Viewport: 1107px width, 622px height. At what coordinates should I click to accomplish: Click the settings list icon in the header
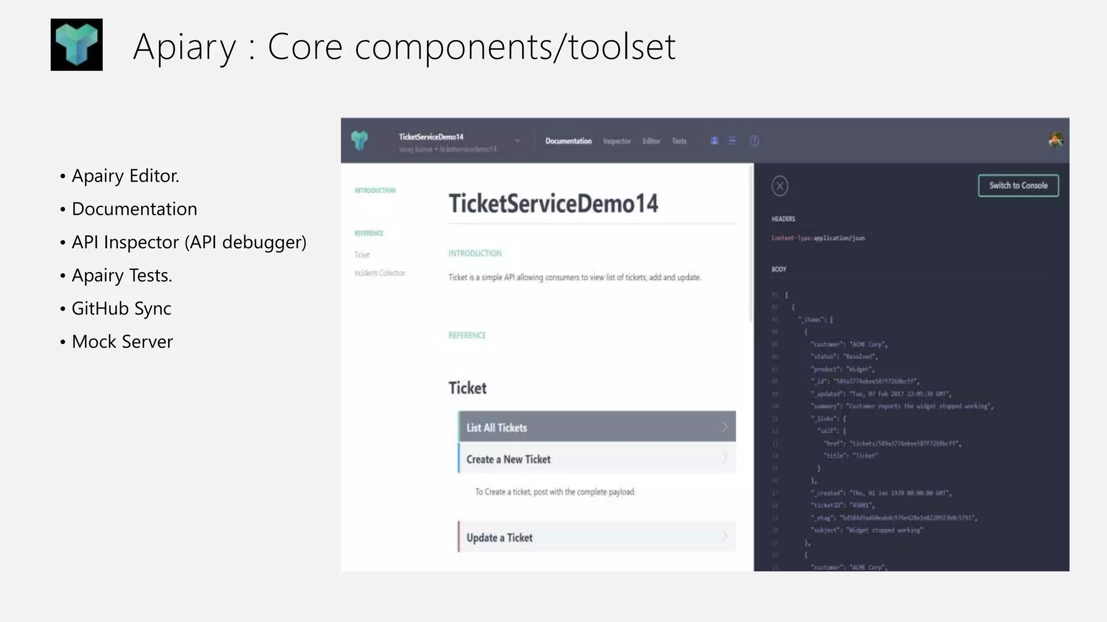point(732,141)
